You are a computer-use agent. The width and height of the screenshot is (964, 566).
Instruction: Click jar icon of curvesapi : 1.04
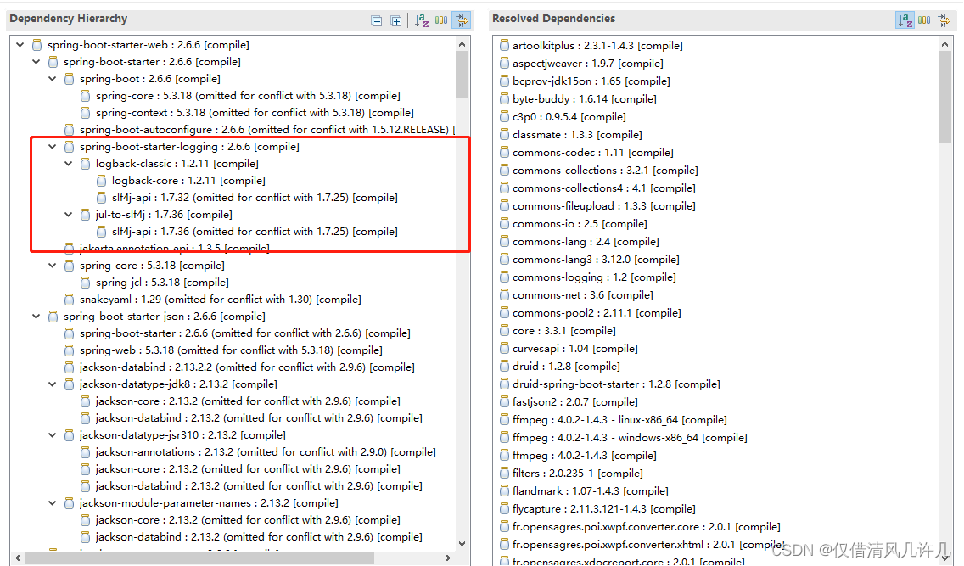[x=505, y=349]
